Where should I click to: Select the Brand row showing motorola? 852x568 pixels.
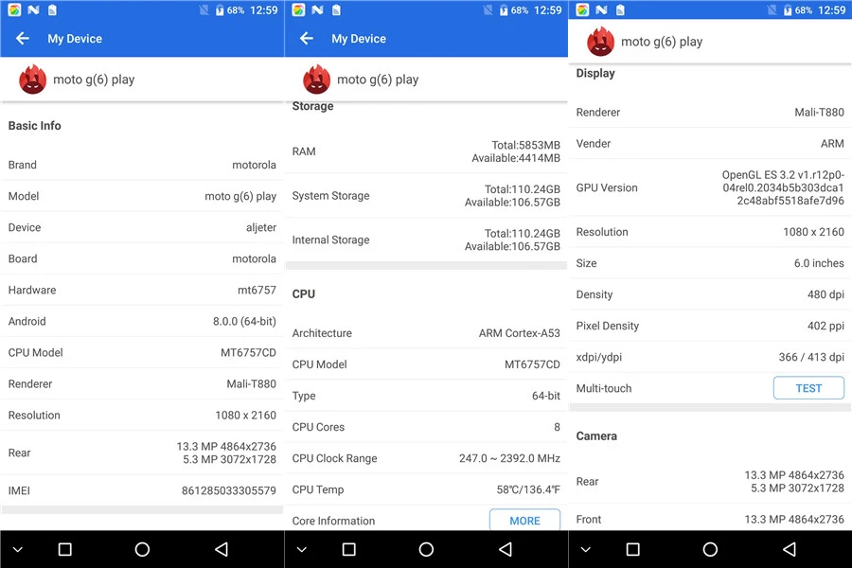(x=142, y=165)
